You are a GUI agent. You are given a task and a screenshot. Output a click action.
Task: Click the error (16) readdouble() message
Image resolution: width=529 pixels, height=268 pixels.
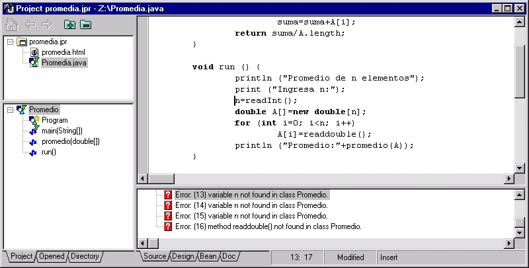click(x=268, y=226)
